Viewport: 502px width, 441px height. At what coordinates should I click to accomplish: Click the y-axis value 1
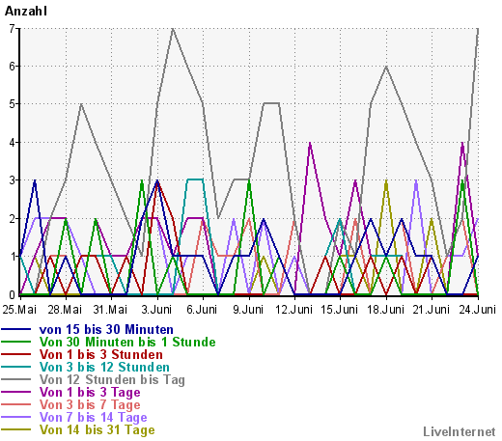(x=13, y=257)
